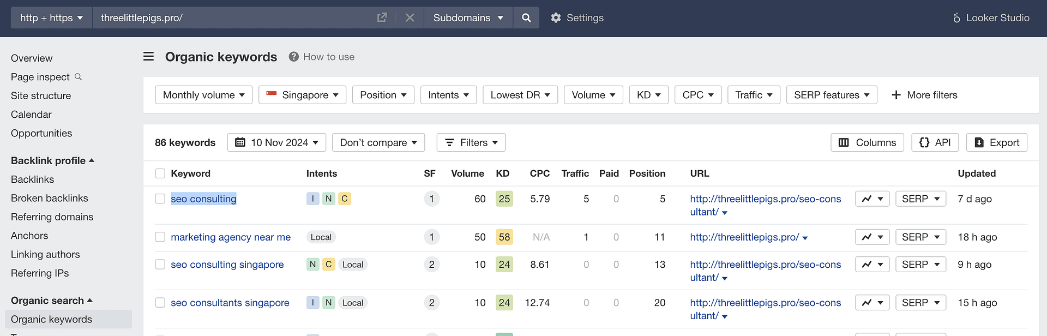
Task: Check the select-all keywords header checkbox
Action: pyautogui.click(x=160, y=173)
